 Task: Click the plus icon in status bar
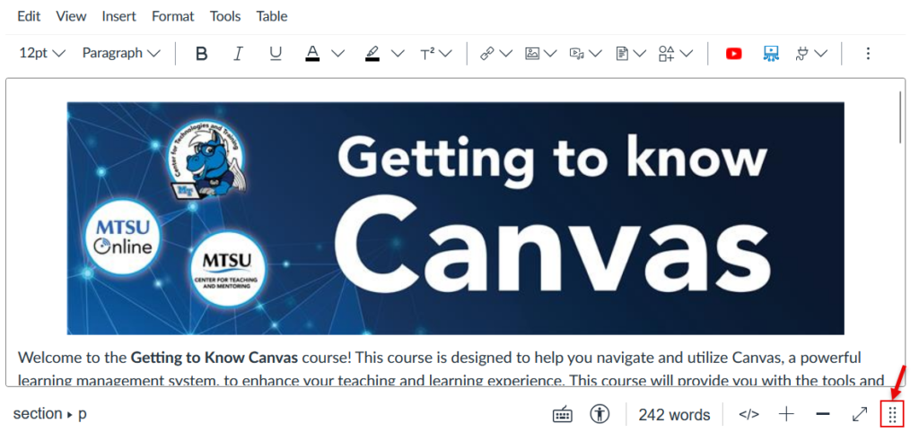coord(786,414)
